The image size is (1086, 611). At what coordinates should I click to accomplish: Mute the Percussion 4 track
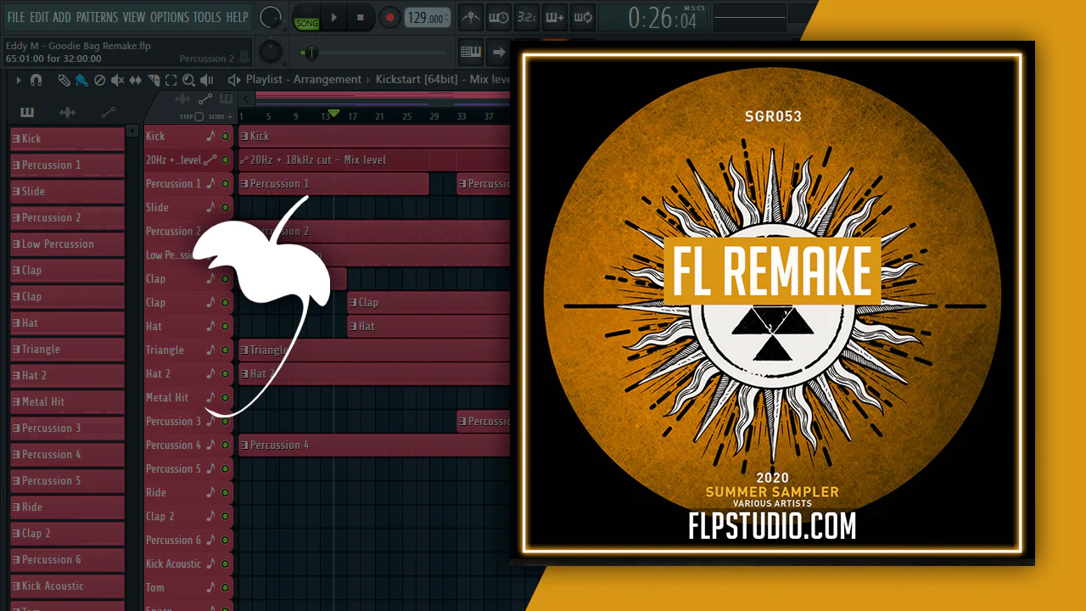pyautogui.click(x=226, y=445)
